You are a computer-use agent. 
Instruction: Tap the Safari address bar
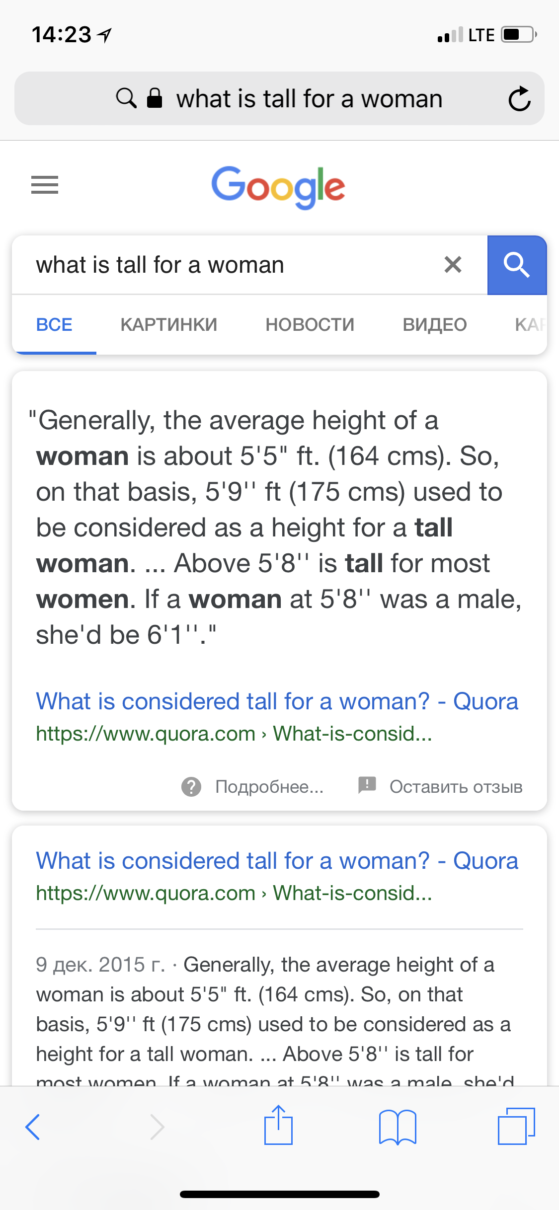pyautogui.click(x=308, y=98)
